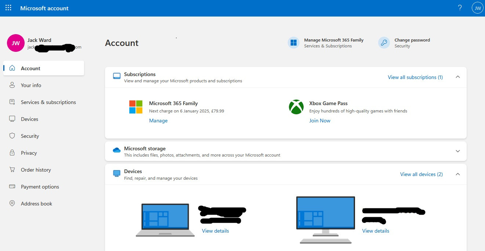The height and width of the screenshot is (251, 485).
Task: Click the Devices section header monitor icon
Action: (x=117, y=173)
